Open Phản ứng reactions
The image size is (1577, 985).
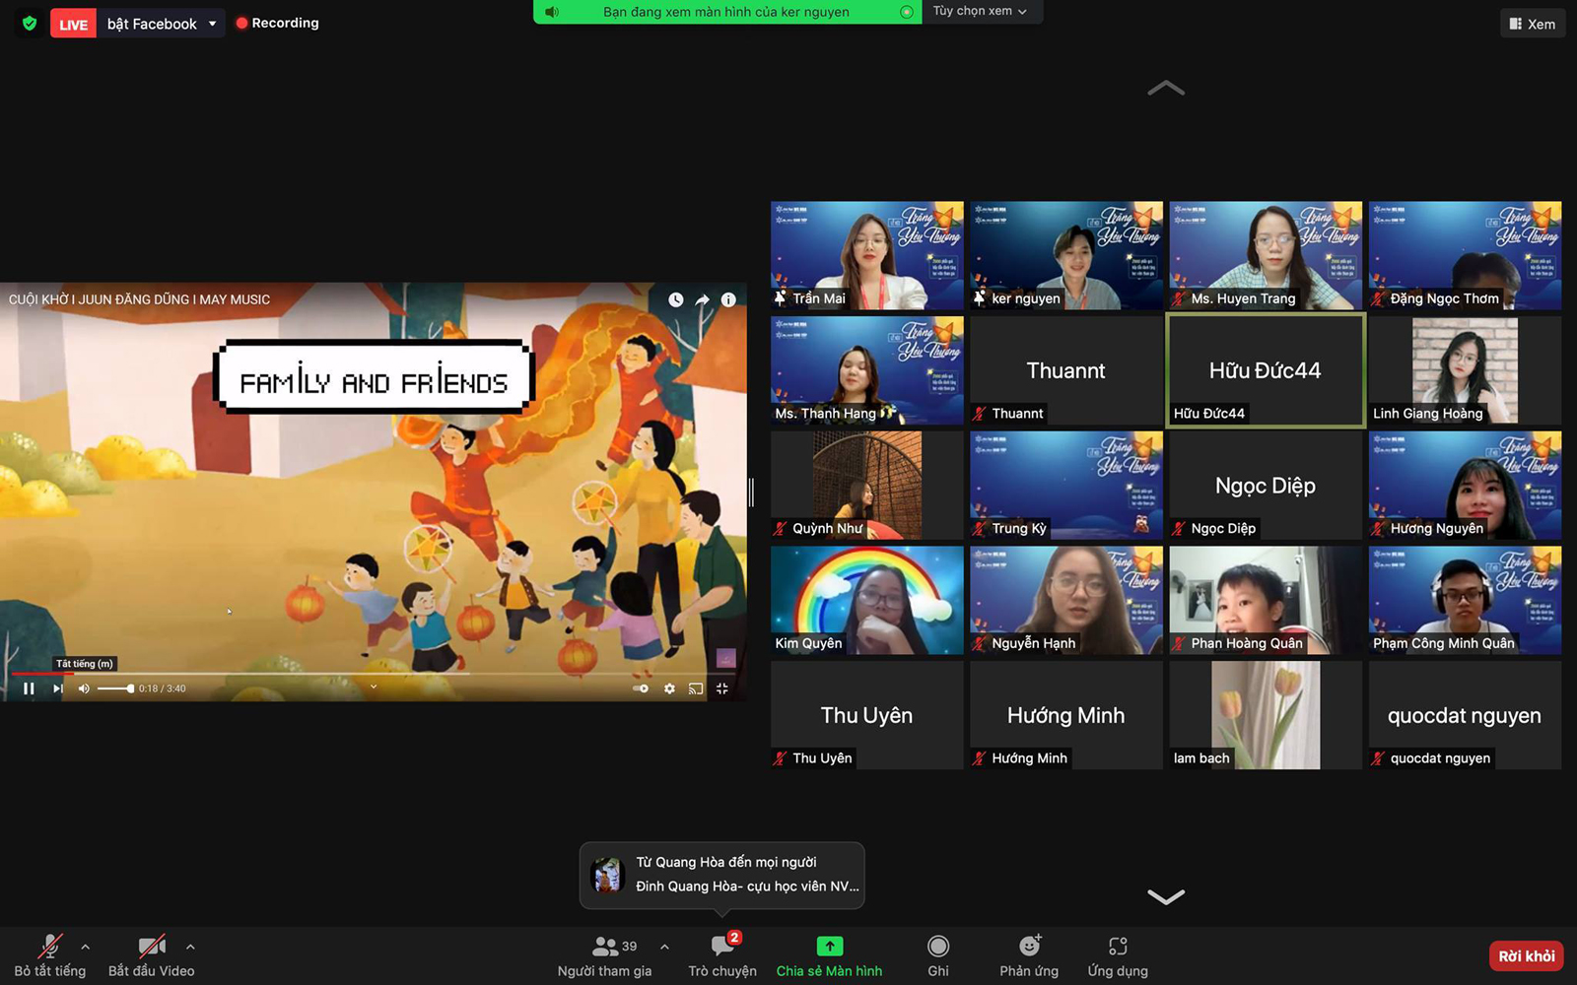click(x=1029, y=947)
